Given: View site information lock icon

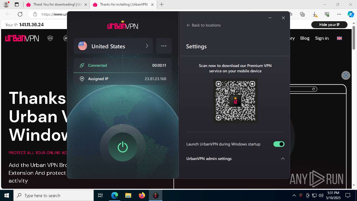Looking at the screenshot, I should coord(35,14).
